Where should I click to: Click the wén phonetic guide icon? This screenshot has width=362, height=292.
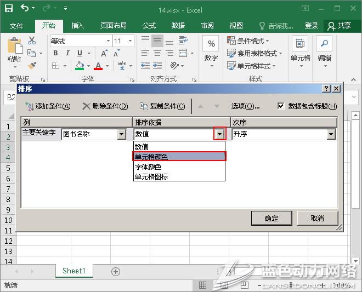[x=122, y=66]
